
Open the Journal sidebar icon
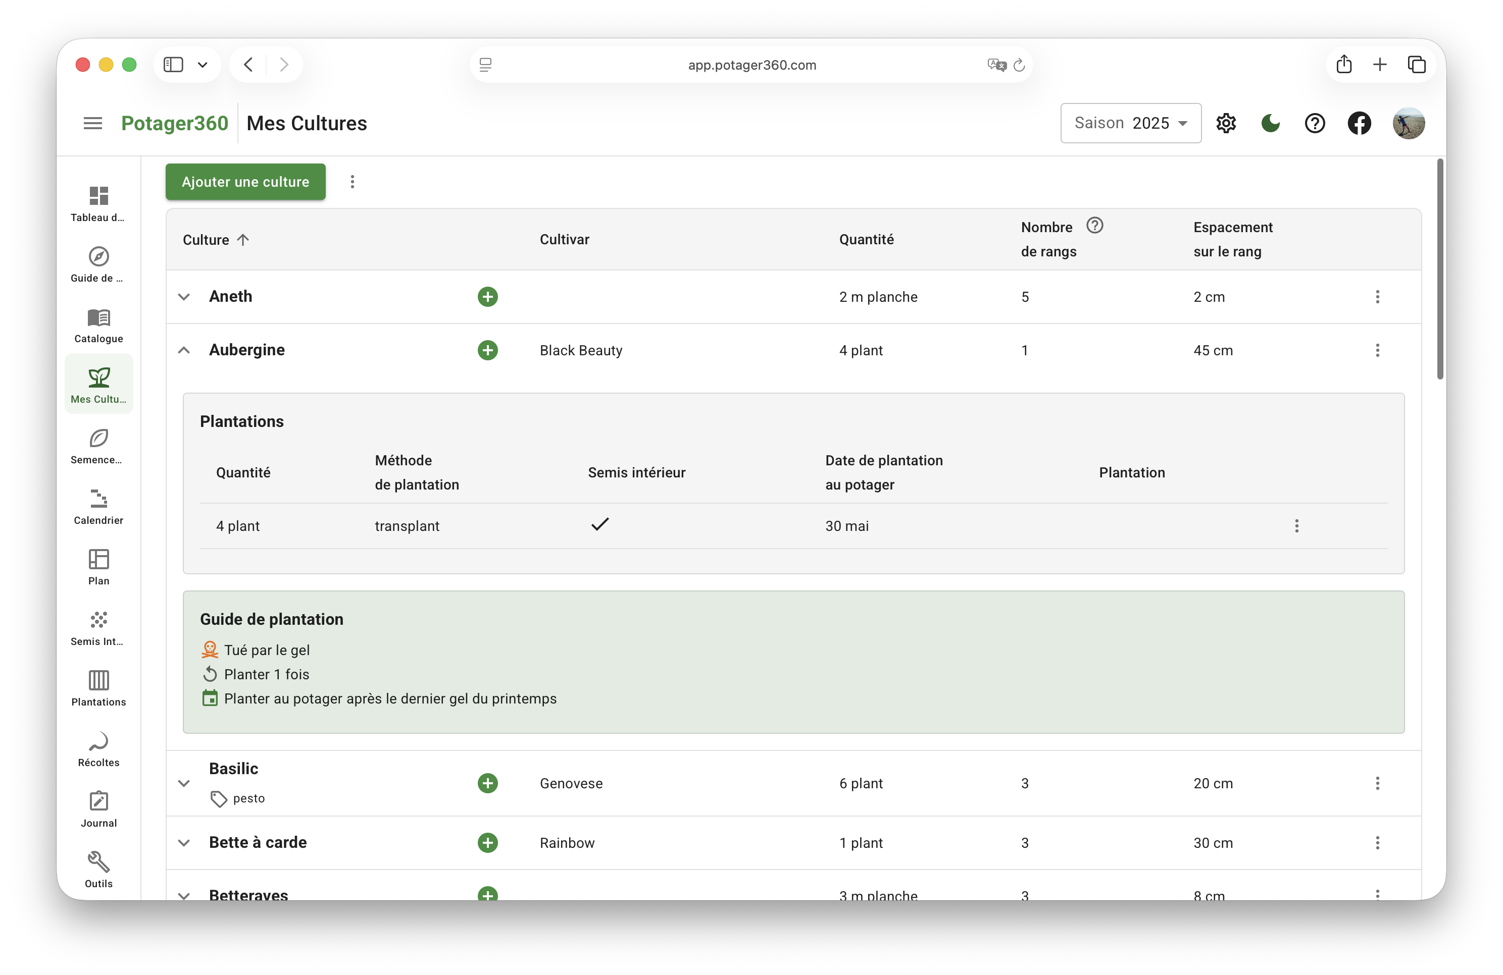click(98, 809)
